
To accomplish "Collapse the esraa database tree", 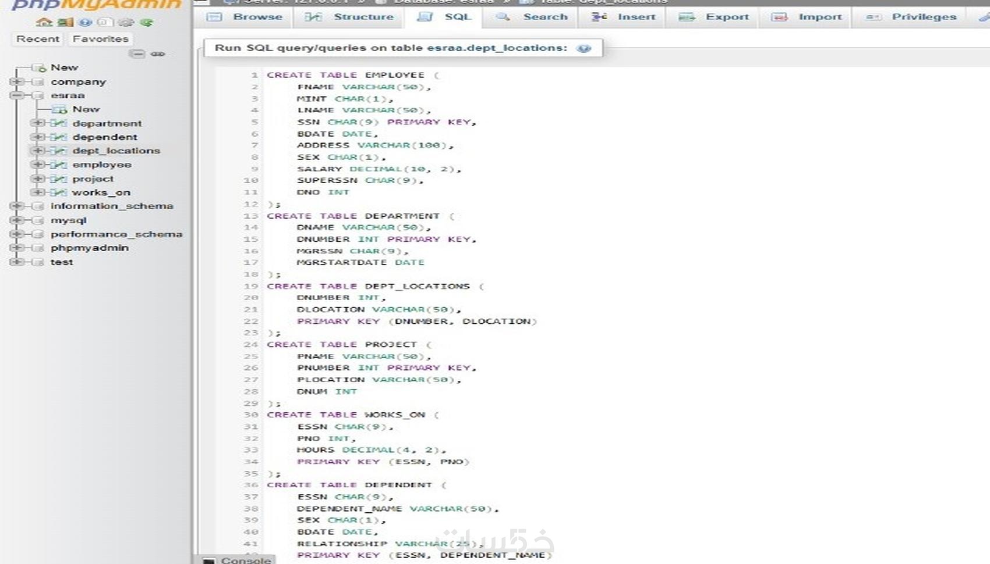I will tap(16, 95).
